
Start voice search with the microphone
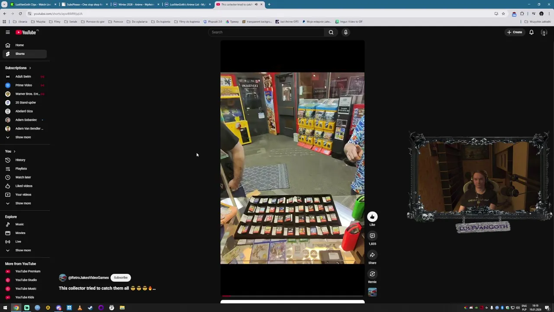pos(345,32)
